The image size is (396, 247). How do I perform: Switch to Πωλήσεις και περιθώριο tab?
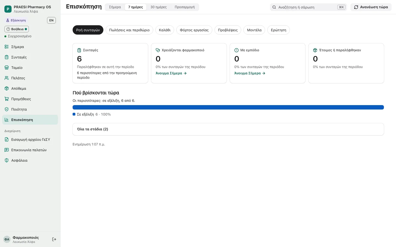[129, 30]
